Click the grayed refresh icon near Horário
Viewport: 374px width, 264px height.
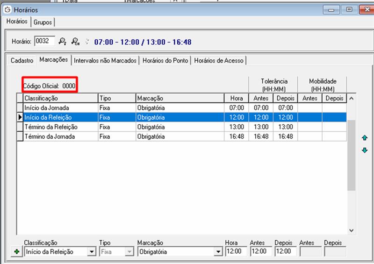[x=86, y=42]
